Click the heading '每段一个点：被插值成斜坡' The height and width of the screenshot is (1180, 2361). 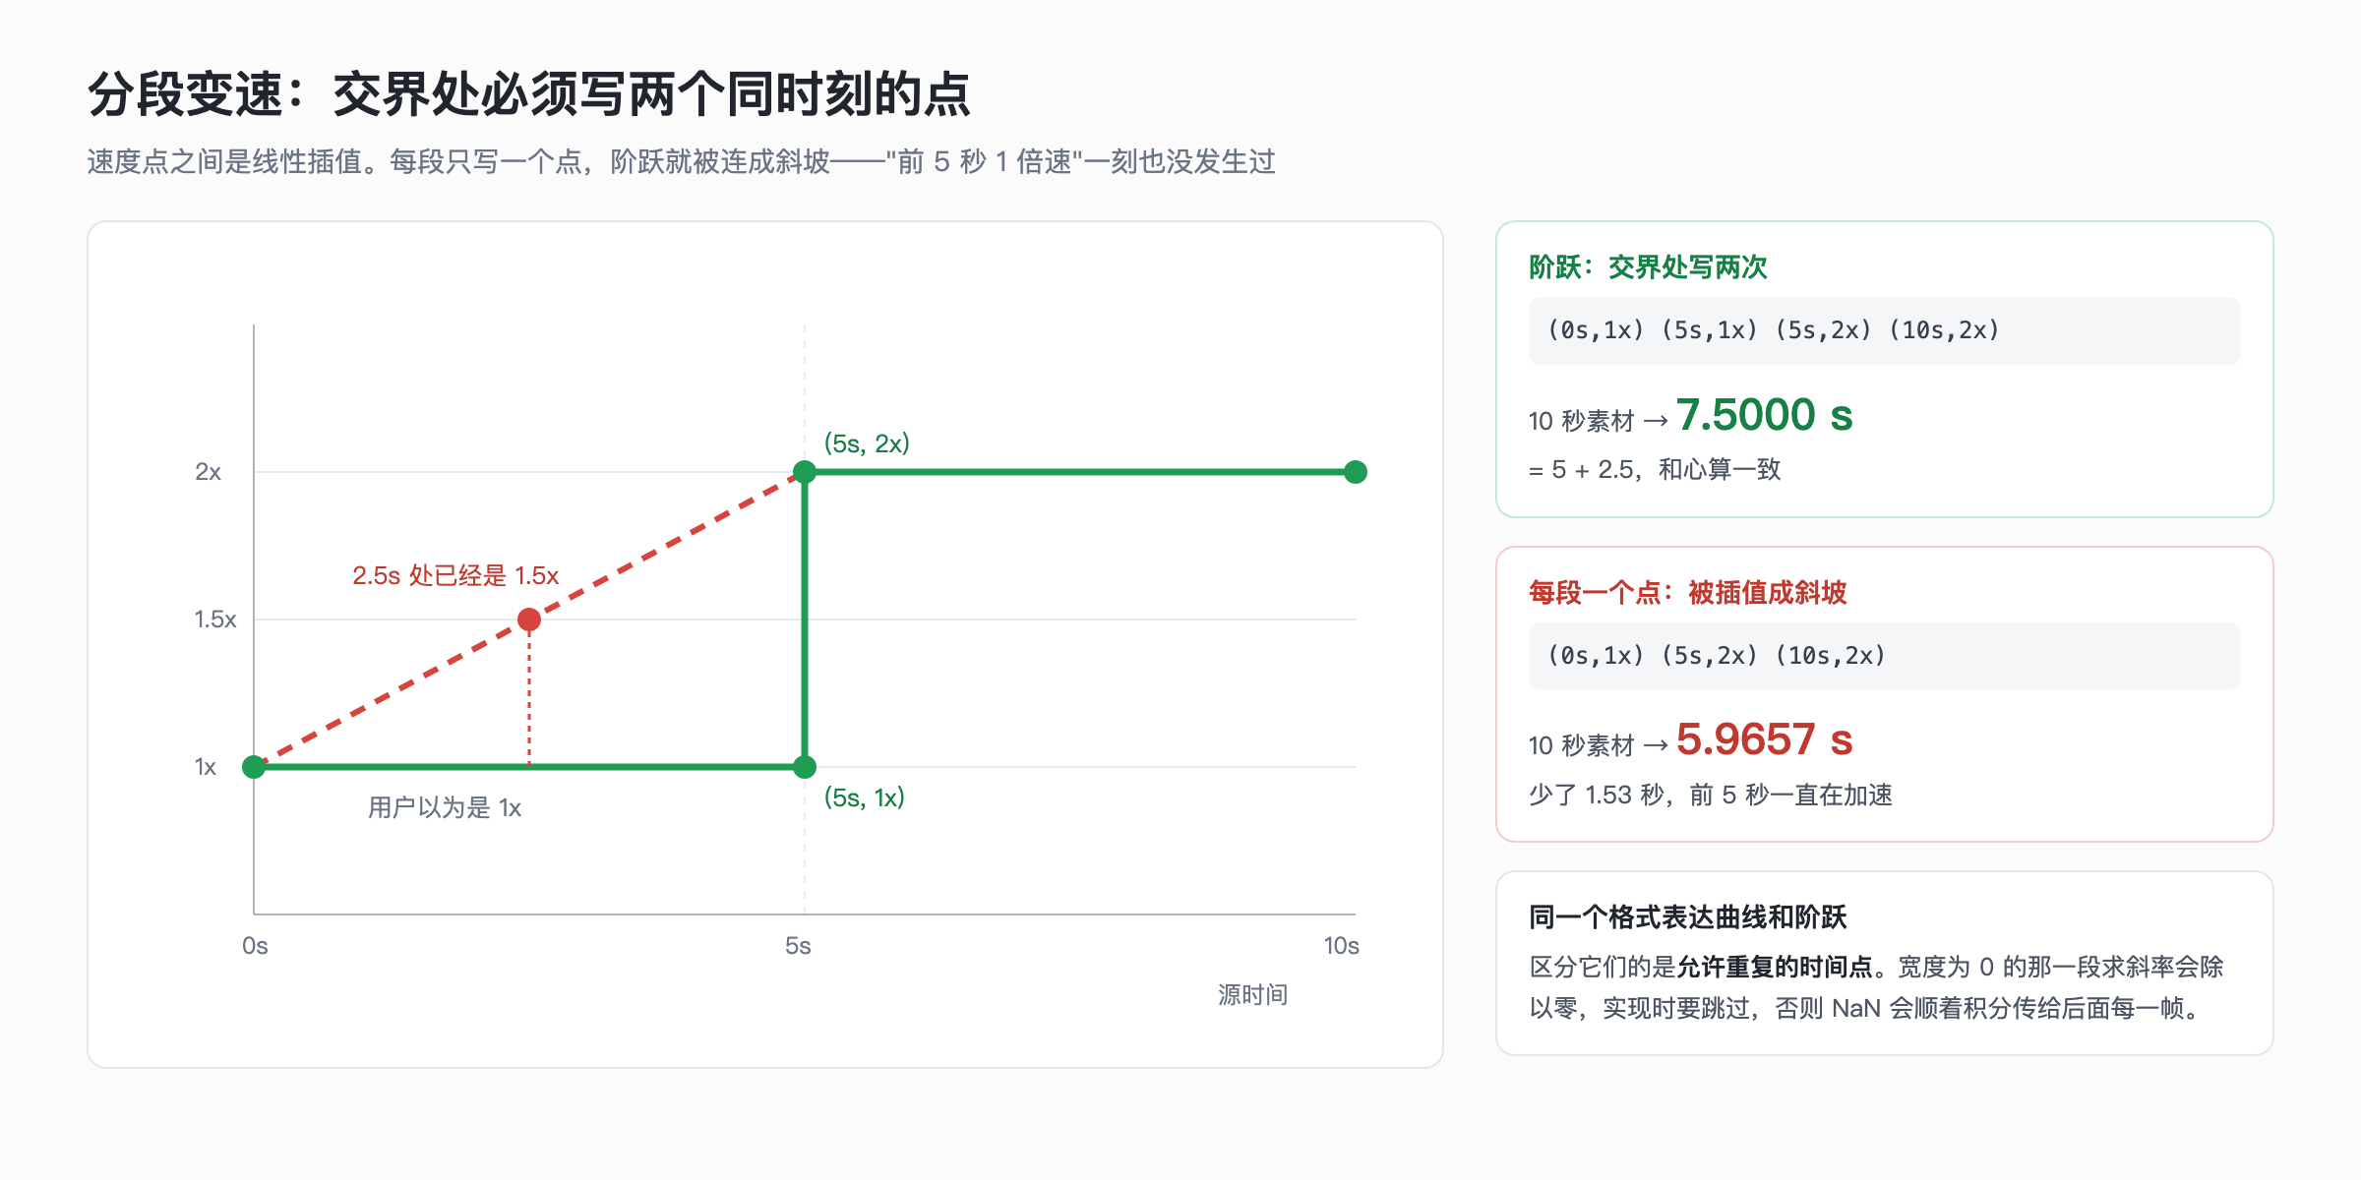[x=1687, y=593]
